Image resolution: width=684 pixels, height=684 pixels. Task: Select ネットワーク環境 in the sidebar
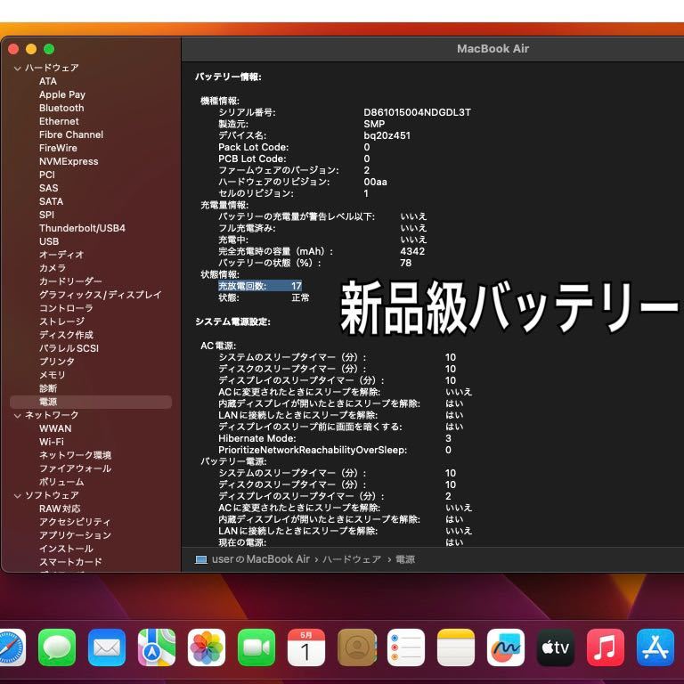coord(75,455)
